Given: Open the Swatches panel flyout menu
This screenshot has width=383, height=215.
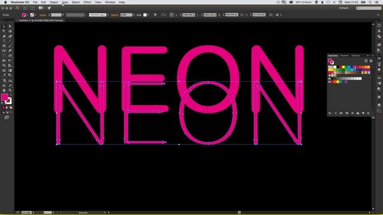Looking at the screenshot, I should pyautogui.click(x=373, y=56).
